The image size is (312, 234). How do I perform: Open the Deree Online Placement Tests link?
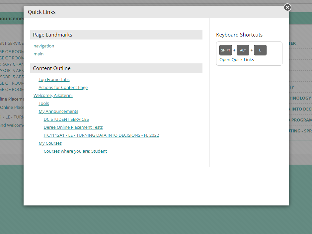click(x=73, y=127)
